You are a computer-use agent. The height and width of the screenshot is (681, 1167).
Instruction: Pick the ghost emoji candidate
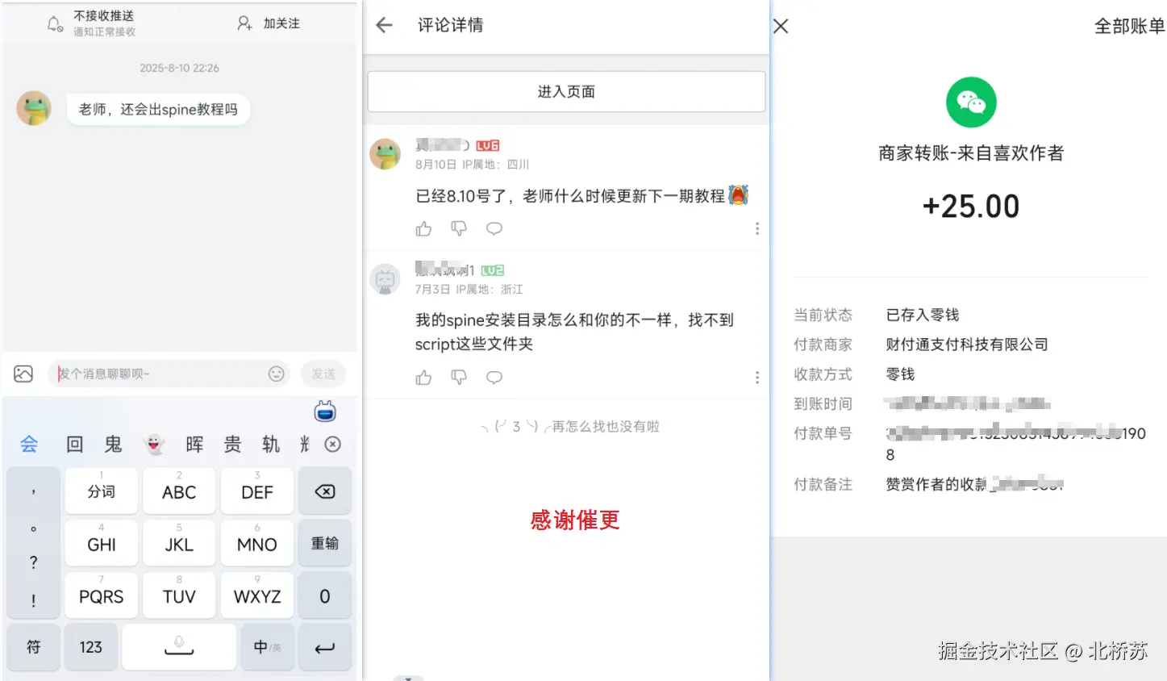[153, 444]
